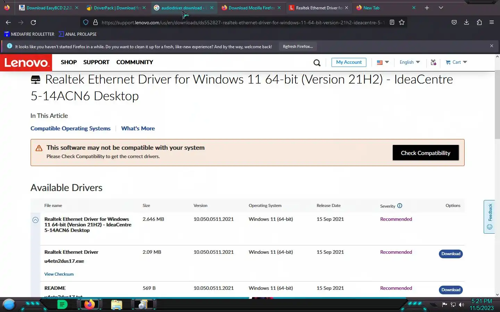Jump to Compatible Operating Systems section

click(x=70, y=128)
